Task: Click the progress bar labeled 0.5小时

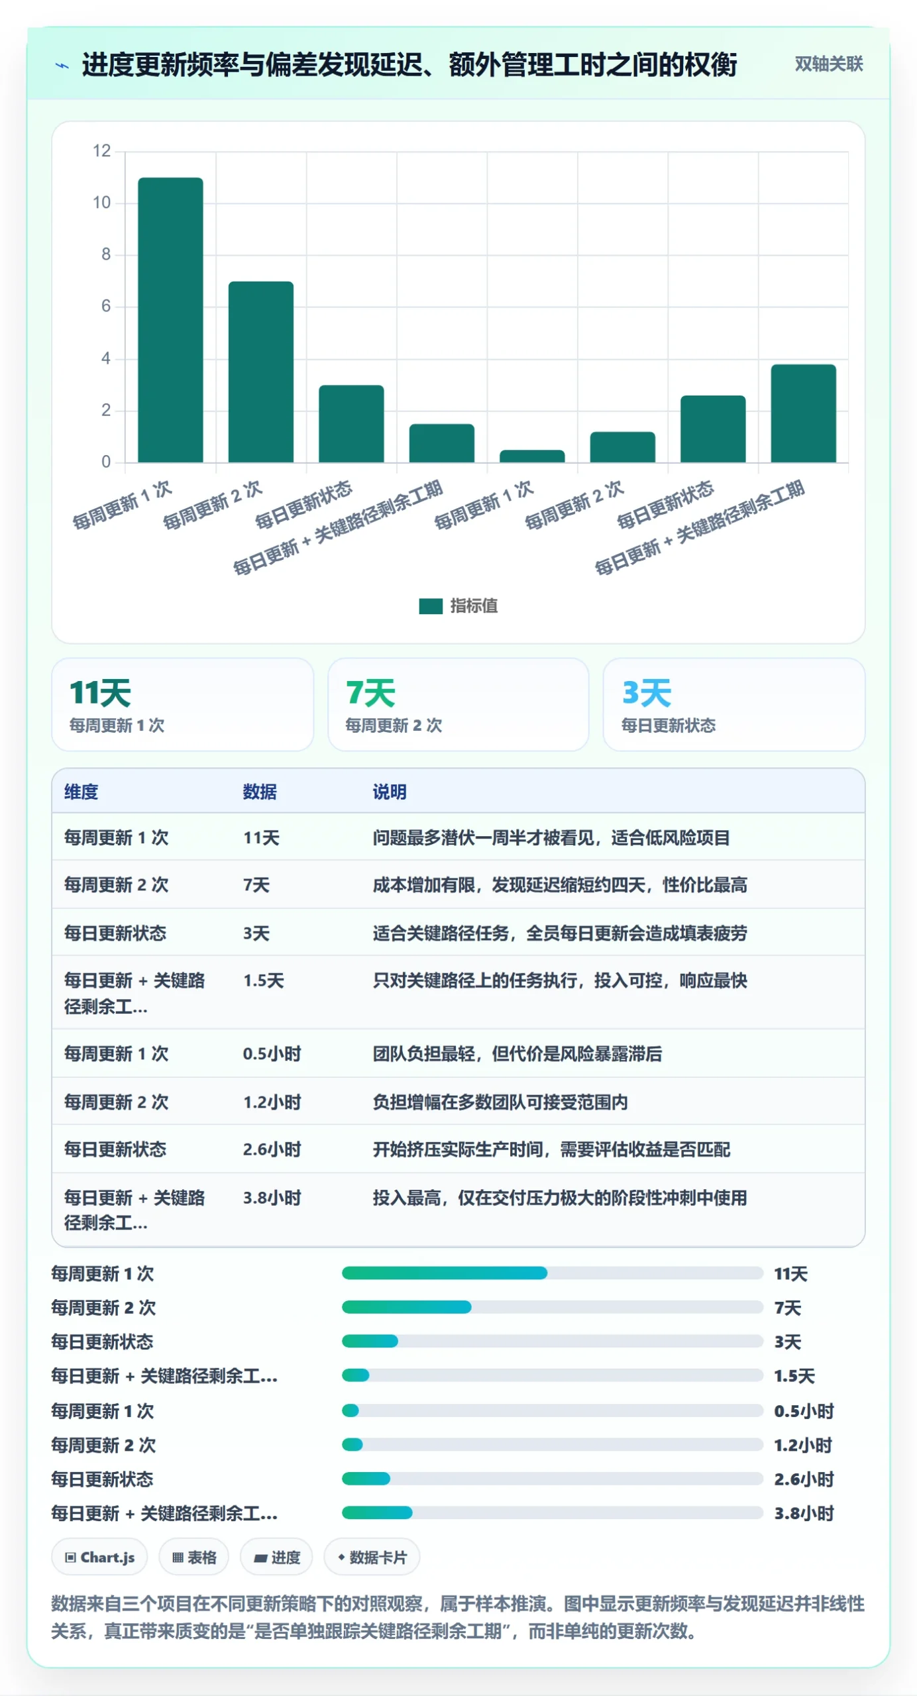Action: point(553,1410)
